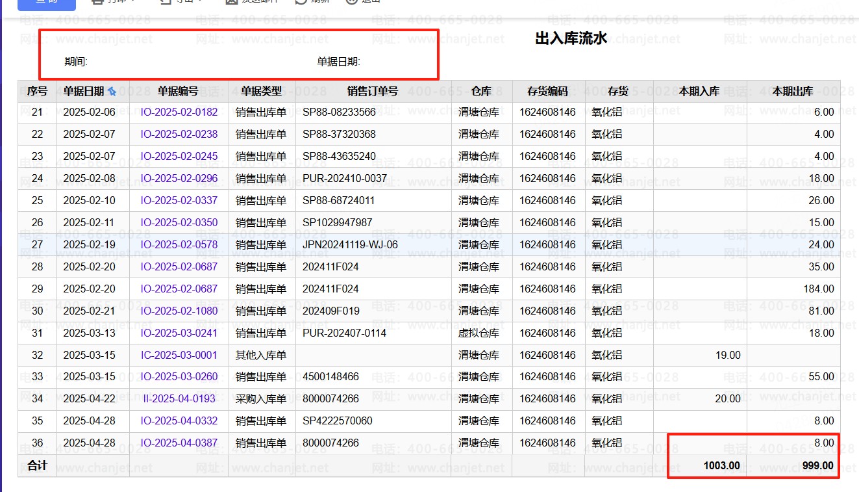Click the printer icon in the top toolbar
Viewport: 859px width, 492px height.
coord(98,1)
